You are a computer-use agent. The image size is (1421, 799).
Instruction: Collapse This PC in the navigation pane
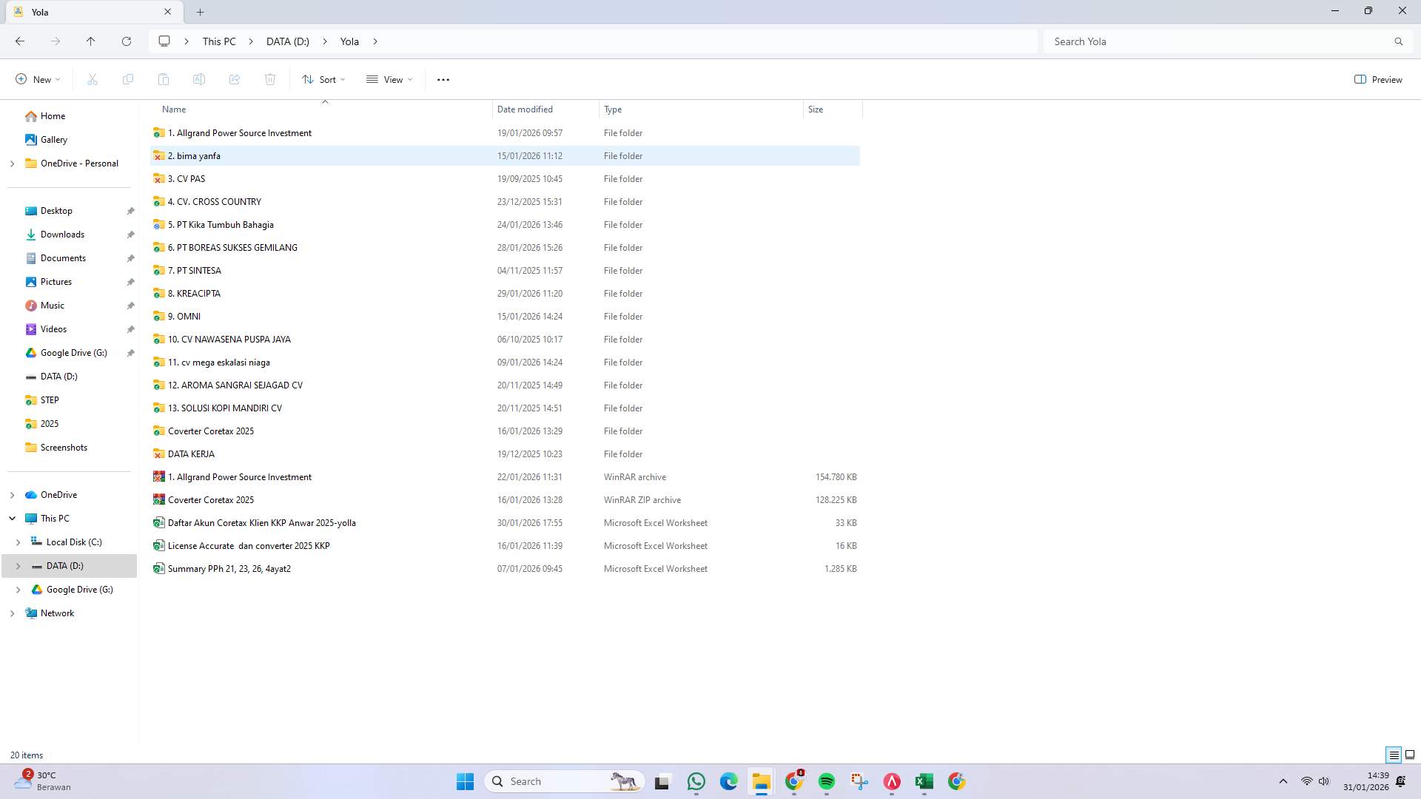(12, 518)
